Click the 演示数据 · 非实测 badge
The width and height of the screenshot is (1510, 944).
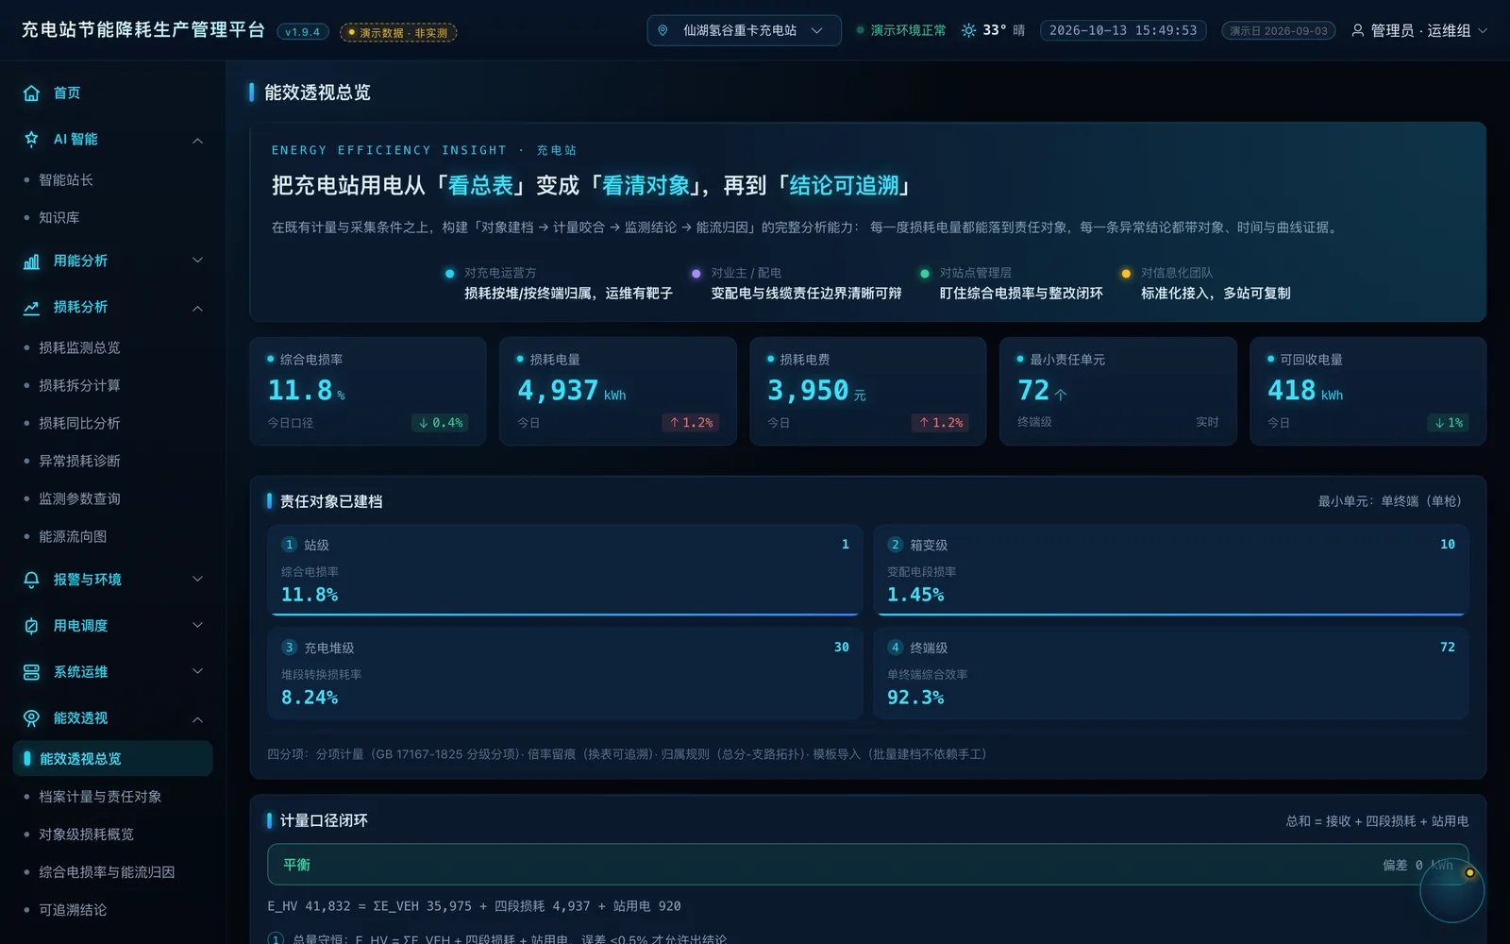point(398,32)
